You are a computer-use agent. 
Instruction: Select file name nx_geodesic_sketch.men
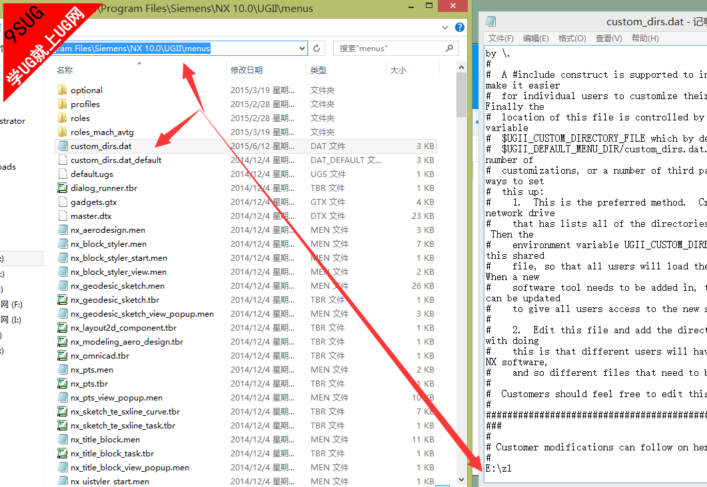pyautogui.click(x=117, y=286)
